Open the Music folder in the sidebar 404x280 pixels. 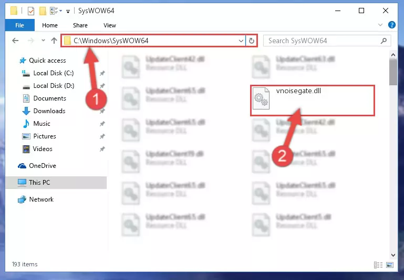42,124
